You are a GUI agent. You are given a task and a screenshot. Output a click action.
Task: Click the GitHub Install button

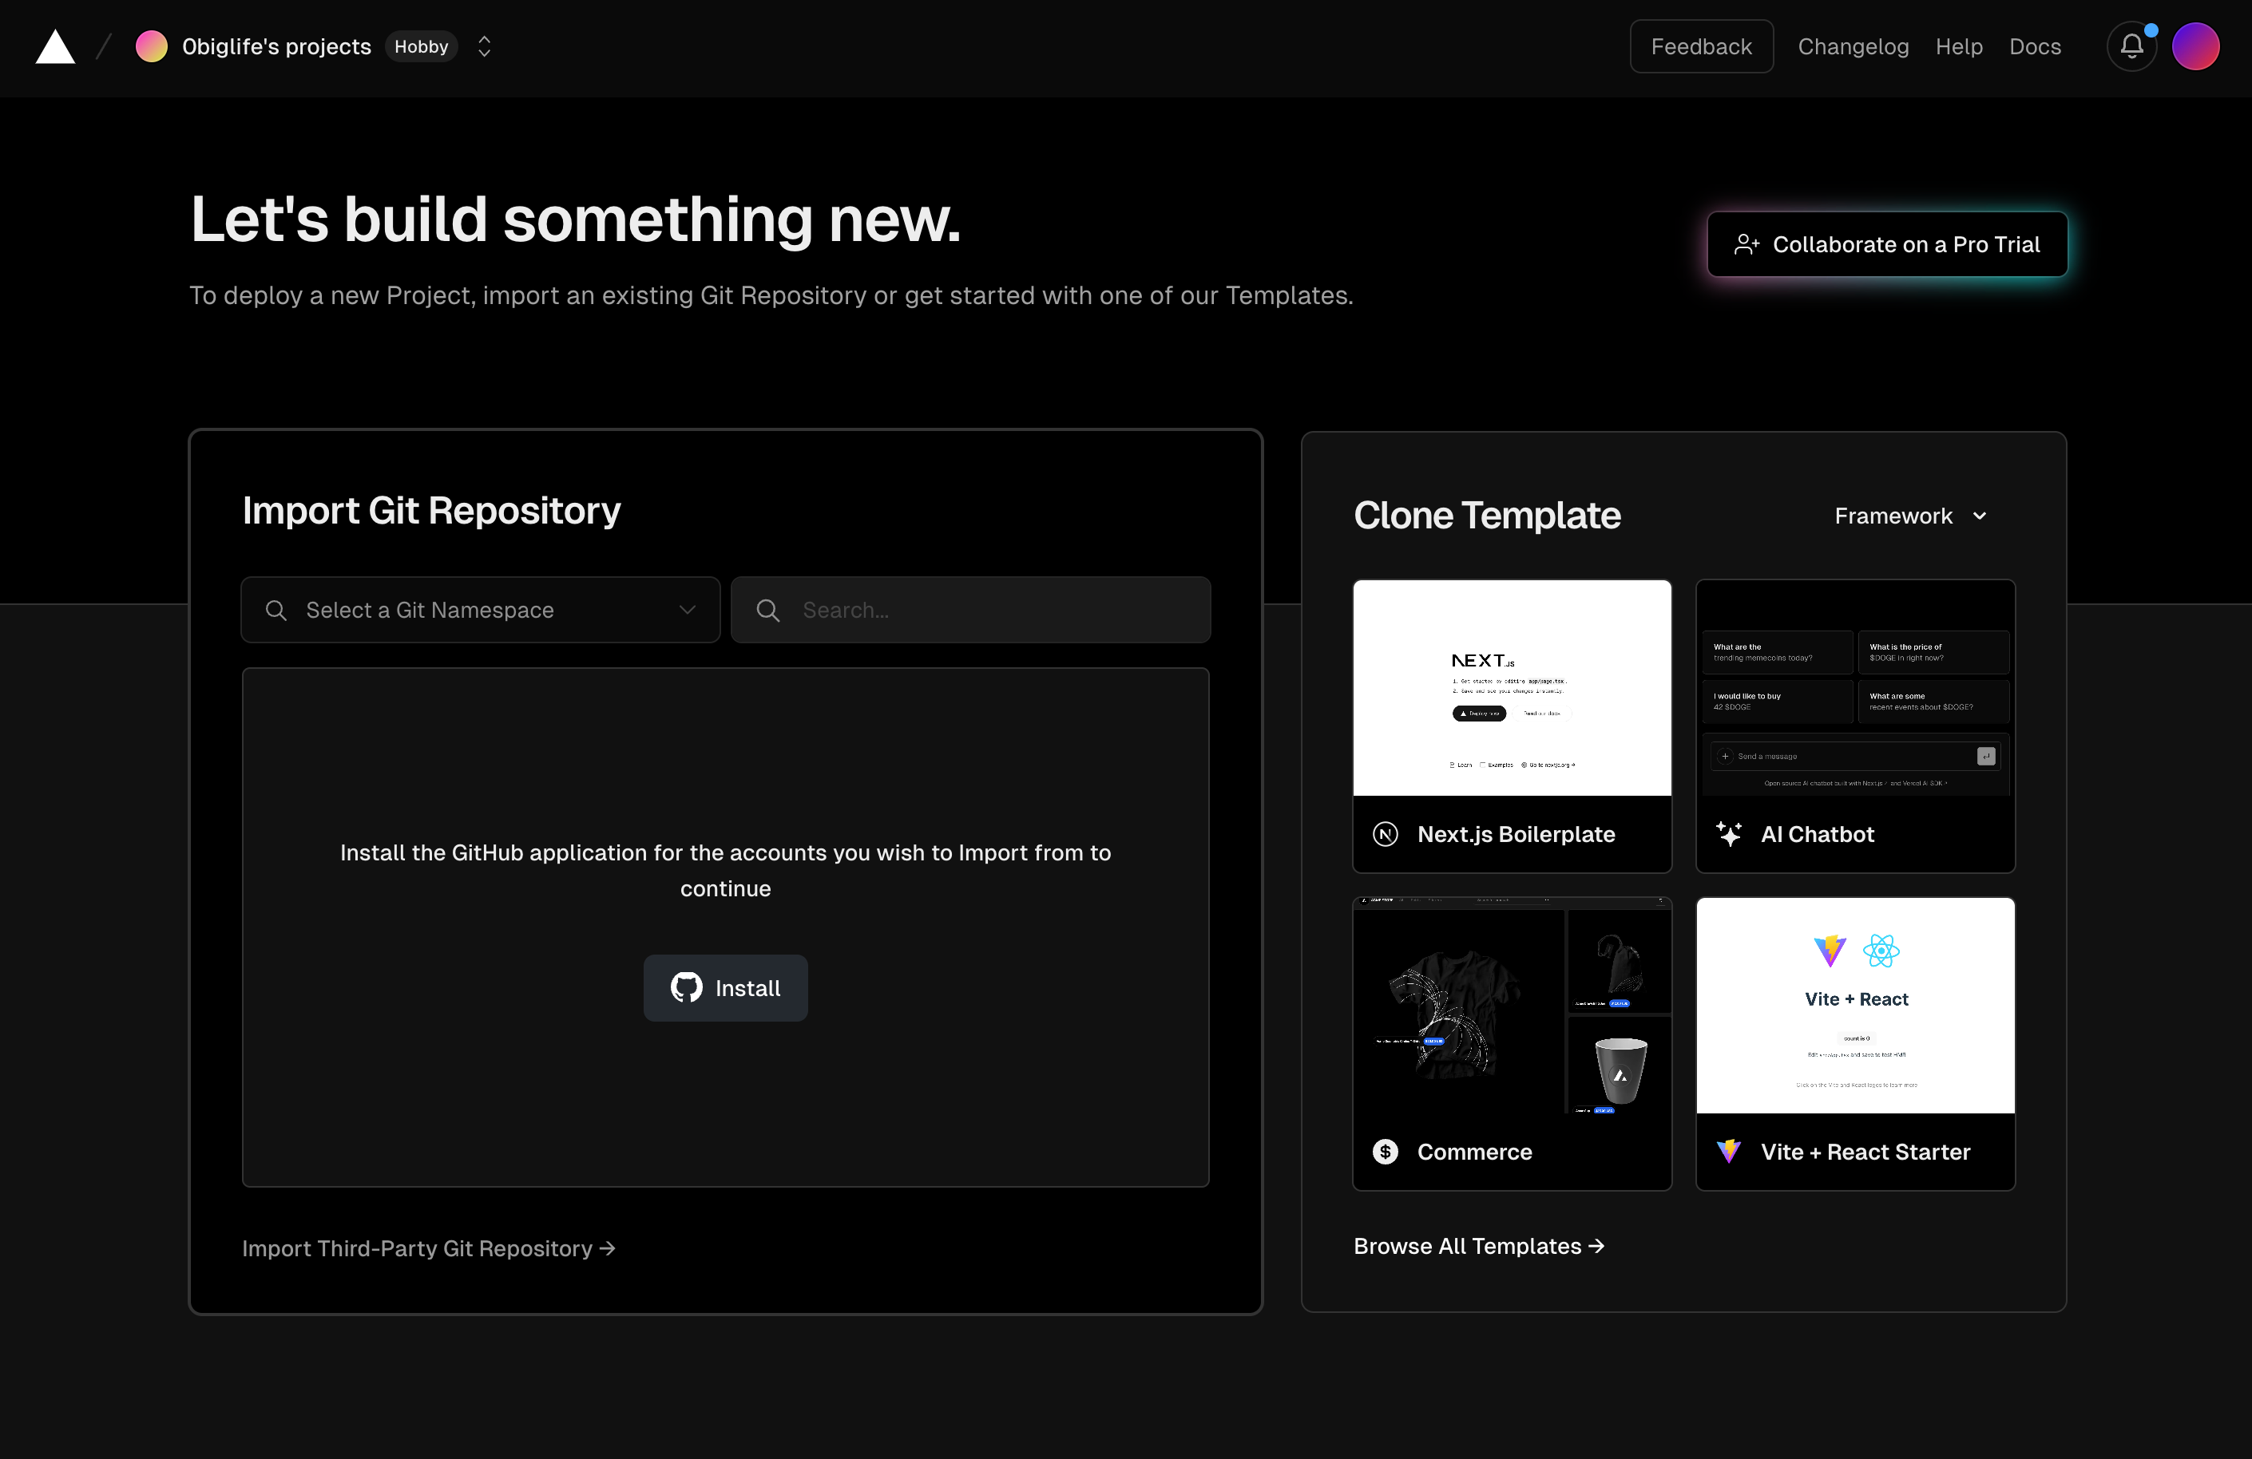726,988
